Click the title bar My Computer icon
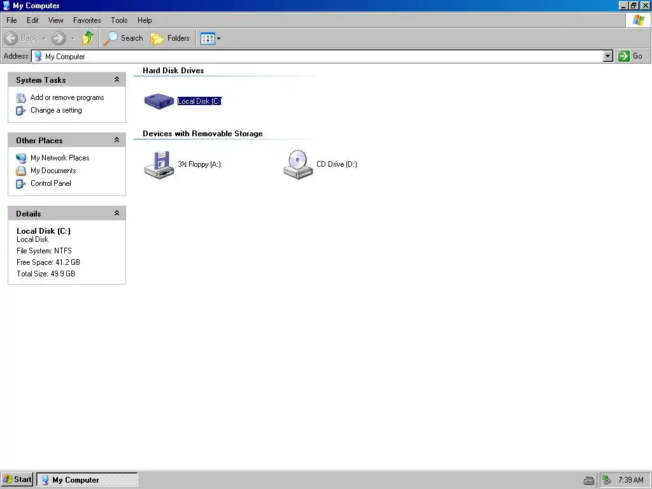652x489 pixels. (x=6, y=5)
